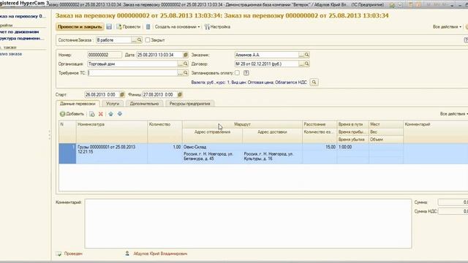468x263 pixels.
Task: Switch to the Дополнительно tab
Action: click(x=144, y=104)
